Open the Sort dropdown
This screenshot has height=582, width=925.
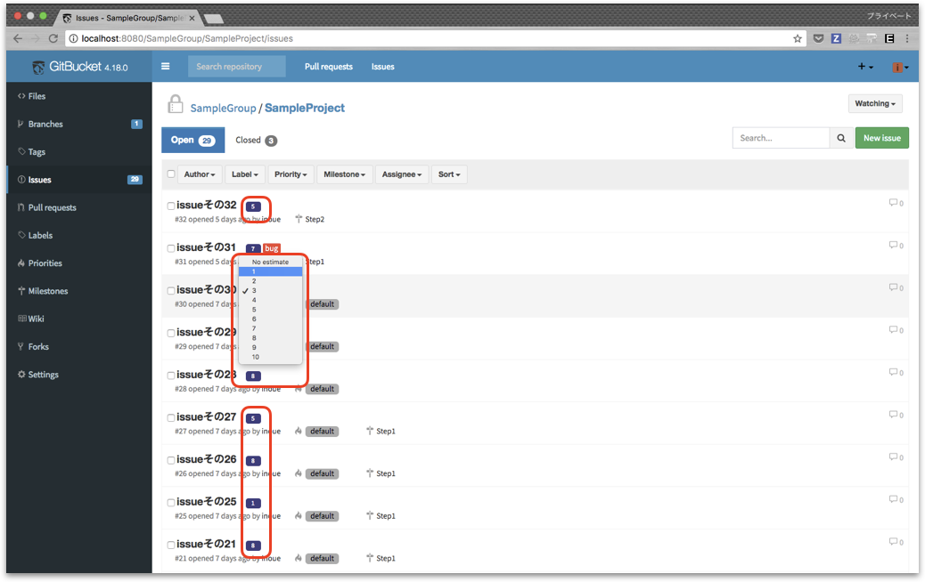449,174
